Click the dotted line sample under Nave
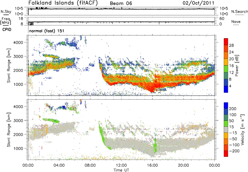The image size is (248, 172). coord(236,25)
